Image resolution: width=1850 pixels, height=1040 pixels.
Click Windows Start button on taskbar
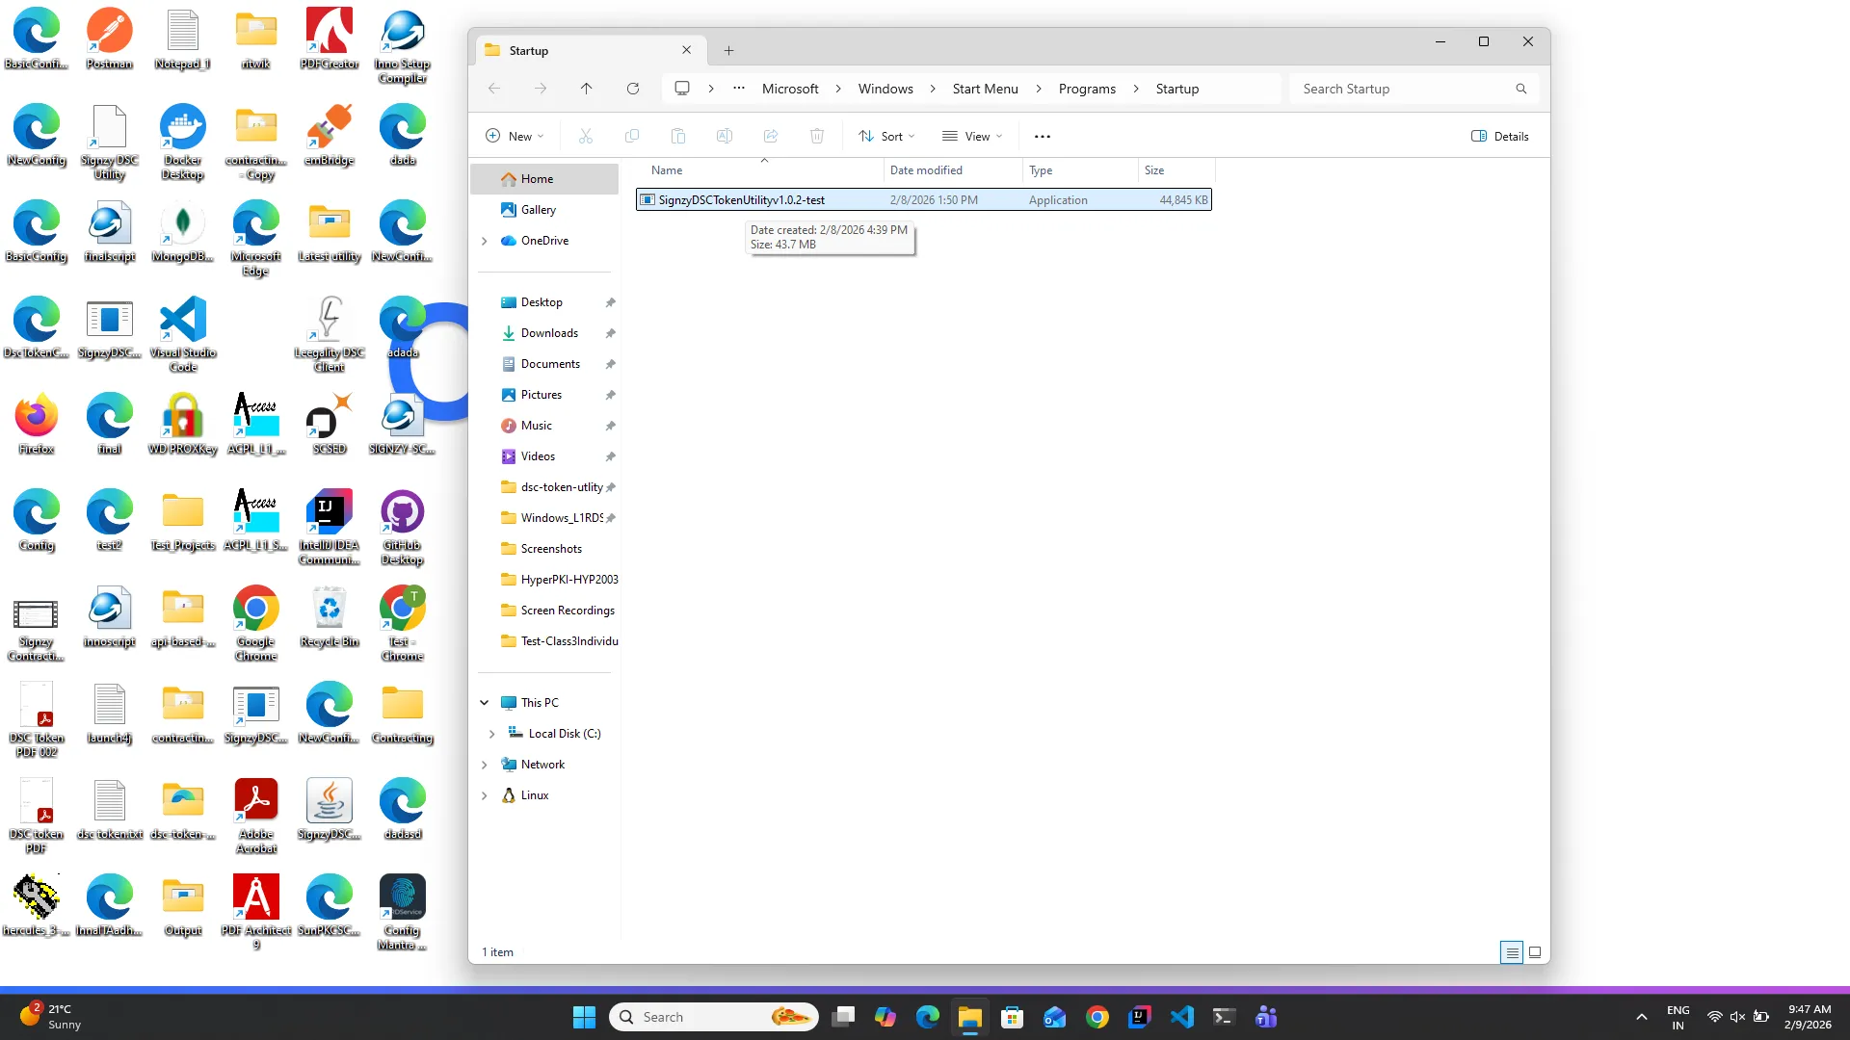[584, 1017]
